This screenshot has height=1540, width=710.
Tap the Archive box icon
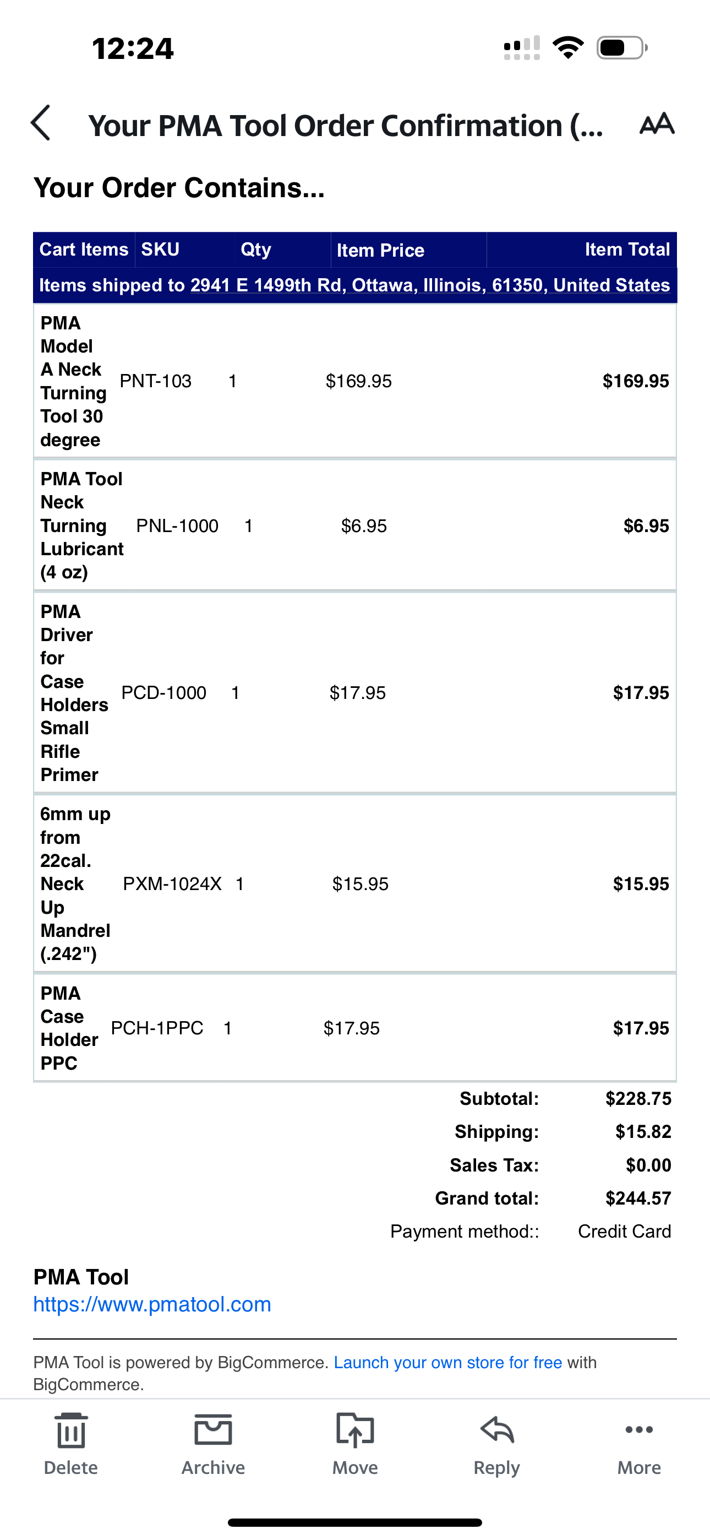coord(214,1429)
